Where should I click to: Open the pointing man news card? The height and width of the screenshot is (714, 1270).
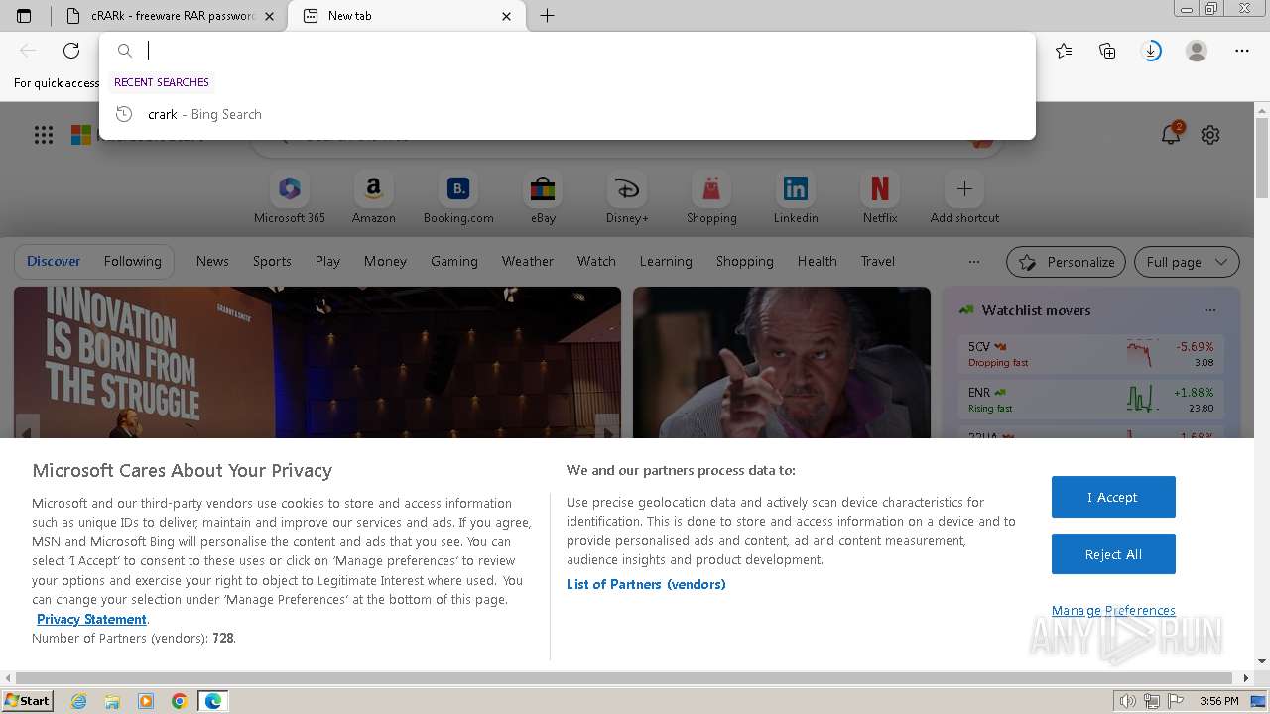point(782,362)
